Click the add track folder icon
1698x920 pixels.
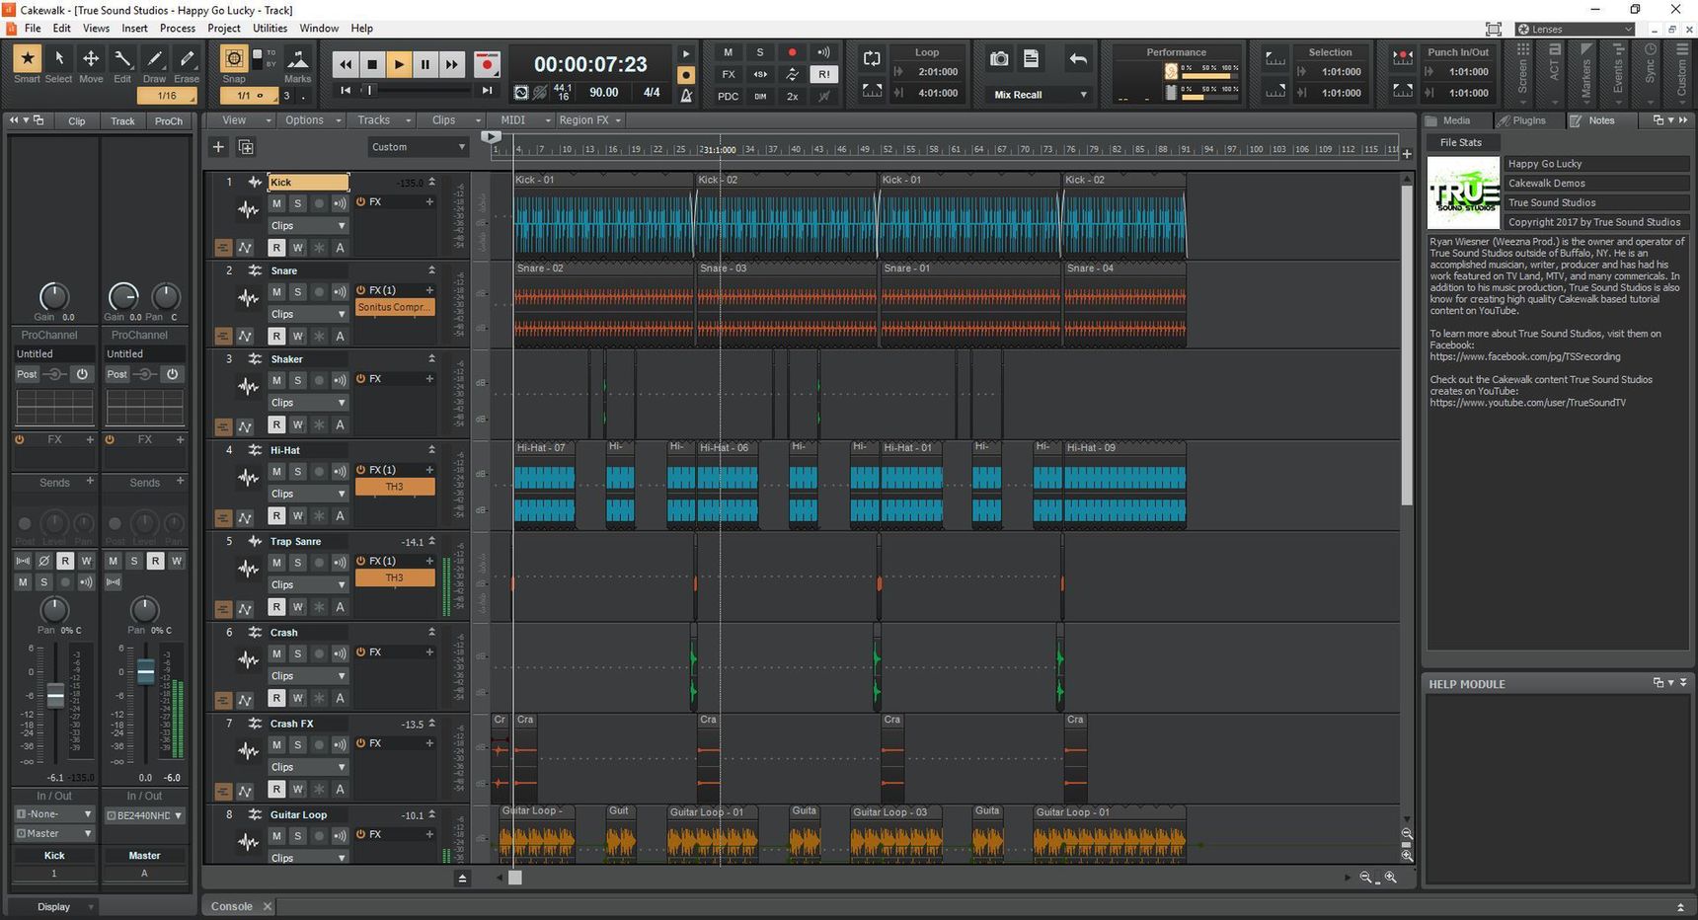(x=246, y=147)
